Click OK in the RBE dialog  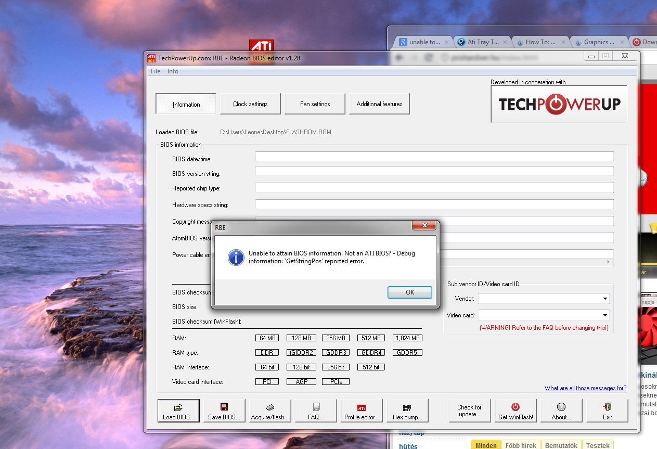410,292
